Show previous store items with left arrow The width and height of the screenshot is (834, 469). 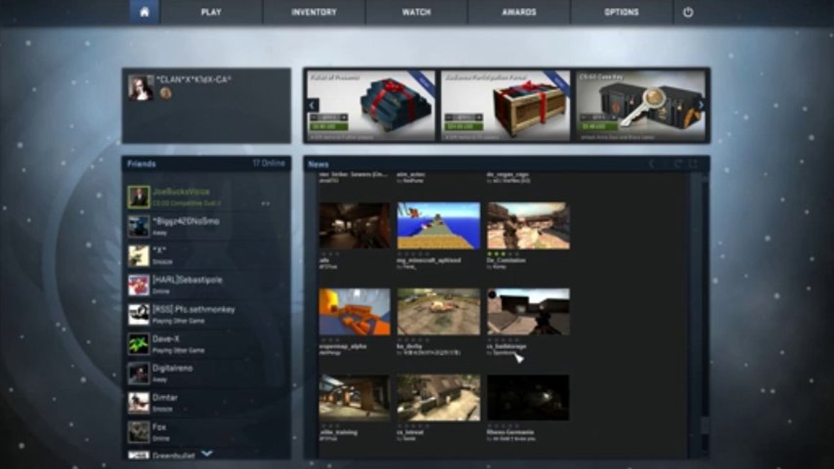click(312, 105)
